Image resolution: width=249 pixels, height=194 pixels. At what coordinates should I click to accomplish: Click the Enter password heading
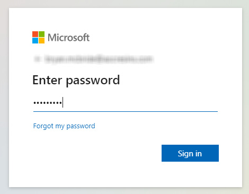point(76,81)
